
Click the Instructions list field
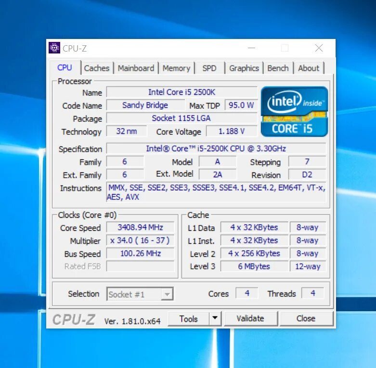click(216, 192)
